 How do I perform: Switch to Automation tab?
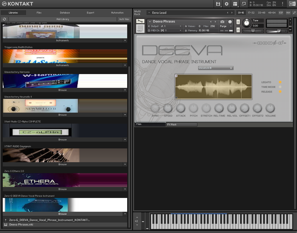coord(117,13)
